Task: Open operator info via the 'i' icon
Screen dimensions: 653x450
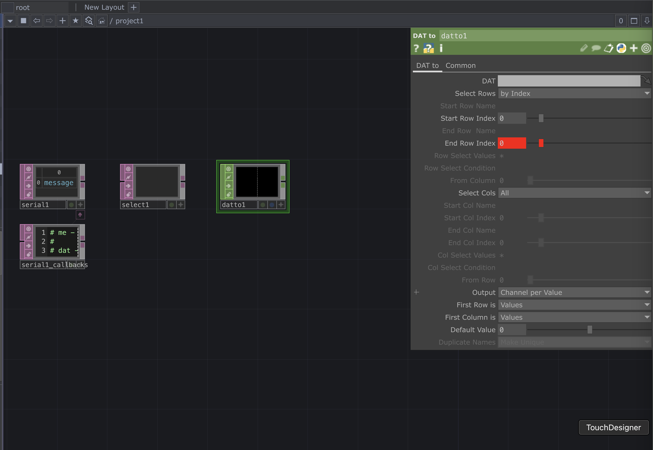Action: click(441, 48)
